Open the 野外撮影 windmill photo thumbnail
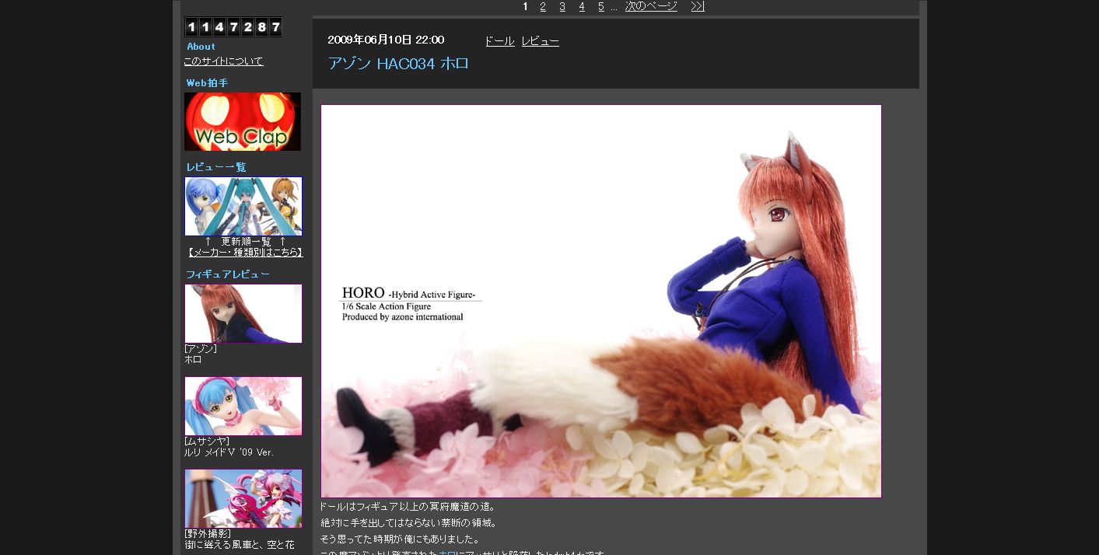This screenshot has height=555, width=1099. (243, 499)
